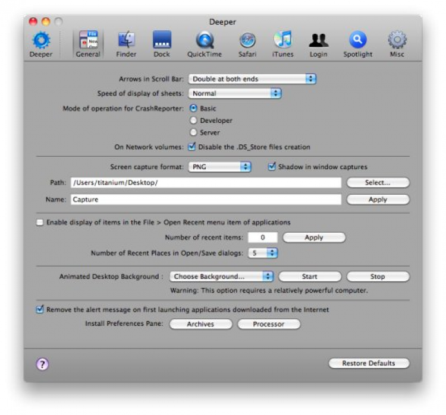Click Start animated background button
The height and width of the screenshot is (415, 446).
tap(310, 277)
